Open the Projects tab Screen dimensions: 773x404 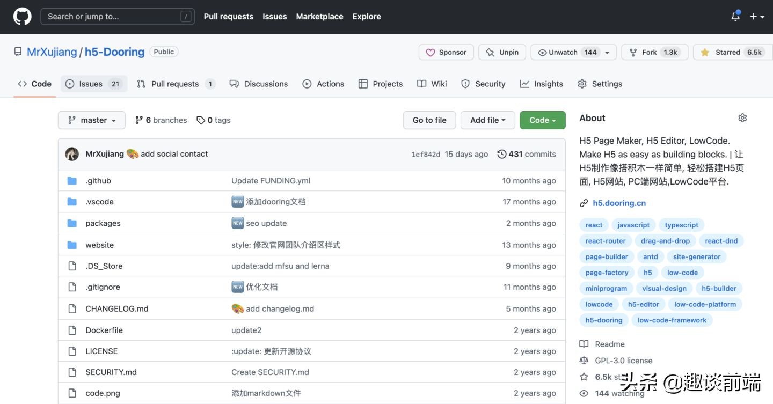(x=381, y=84)
